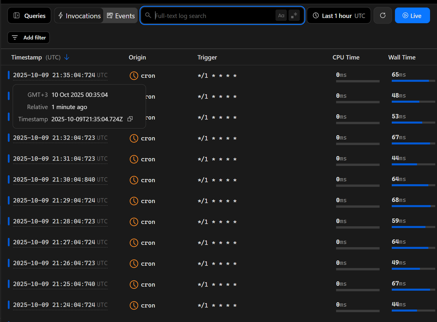This screenshot has height=322, width=437.
Task: Start Live log streaming
Action: pos(412,15)
